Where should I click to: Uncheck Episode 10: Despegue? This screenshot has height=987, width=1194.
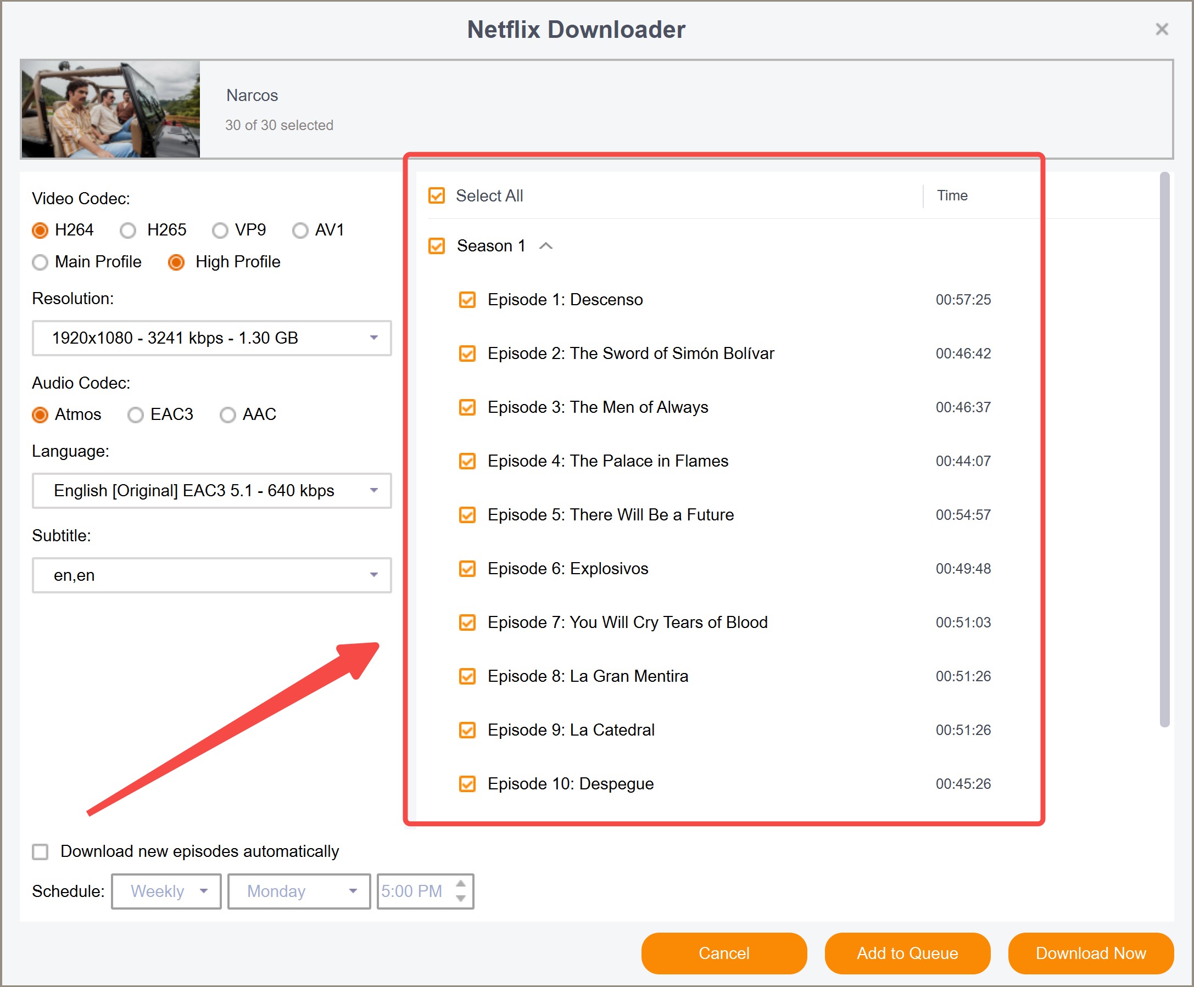467,783
